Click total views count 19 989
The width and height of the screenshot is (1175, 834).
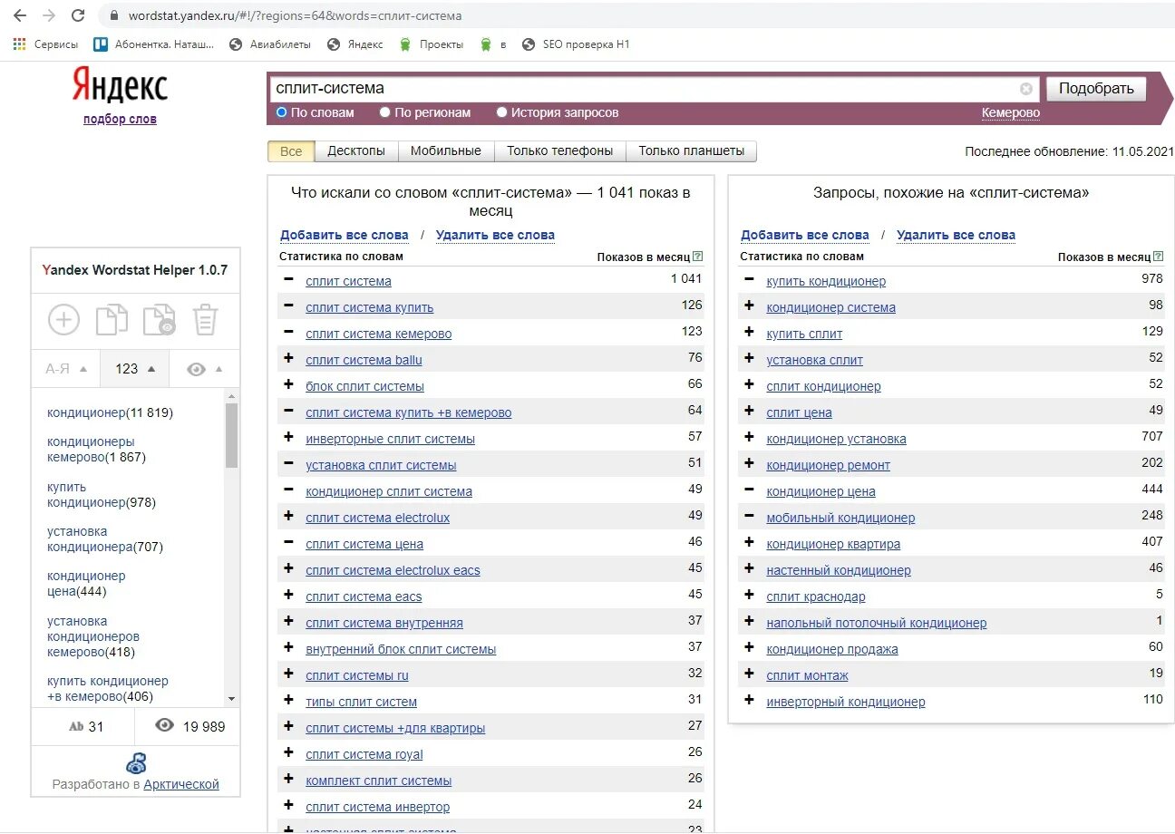pos(190,726)
